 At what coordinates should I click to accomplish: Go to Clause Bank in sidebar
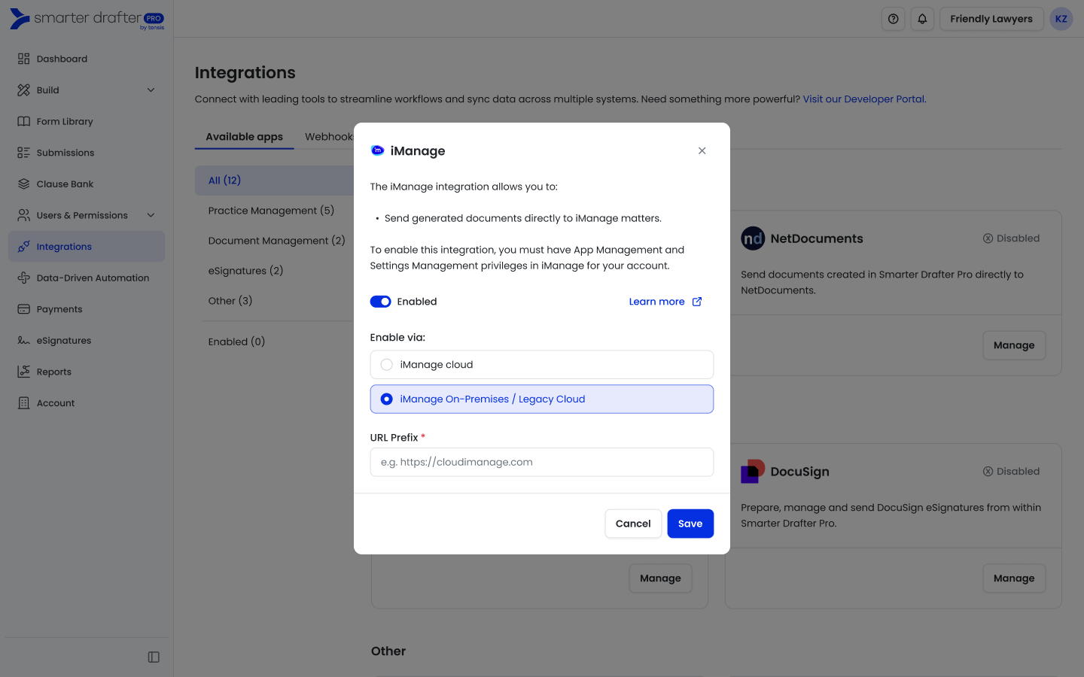click(x=65, y=184)
